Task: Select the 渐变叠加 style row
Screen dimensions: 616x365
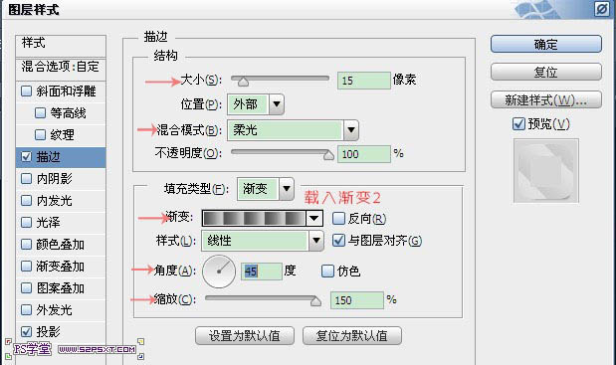Action: (x=61, y=267)
